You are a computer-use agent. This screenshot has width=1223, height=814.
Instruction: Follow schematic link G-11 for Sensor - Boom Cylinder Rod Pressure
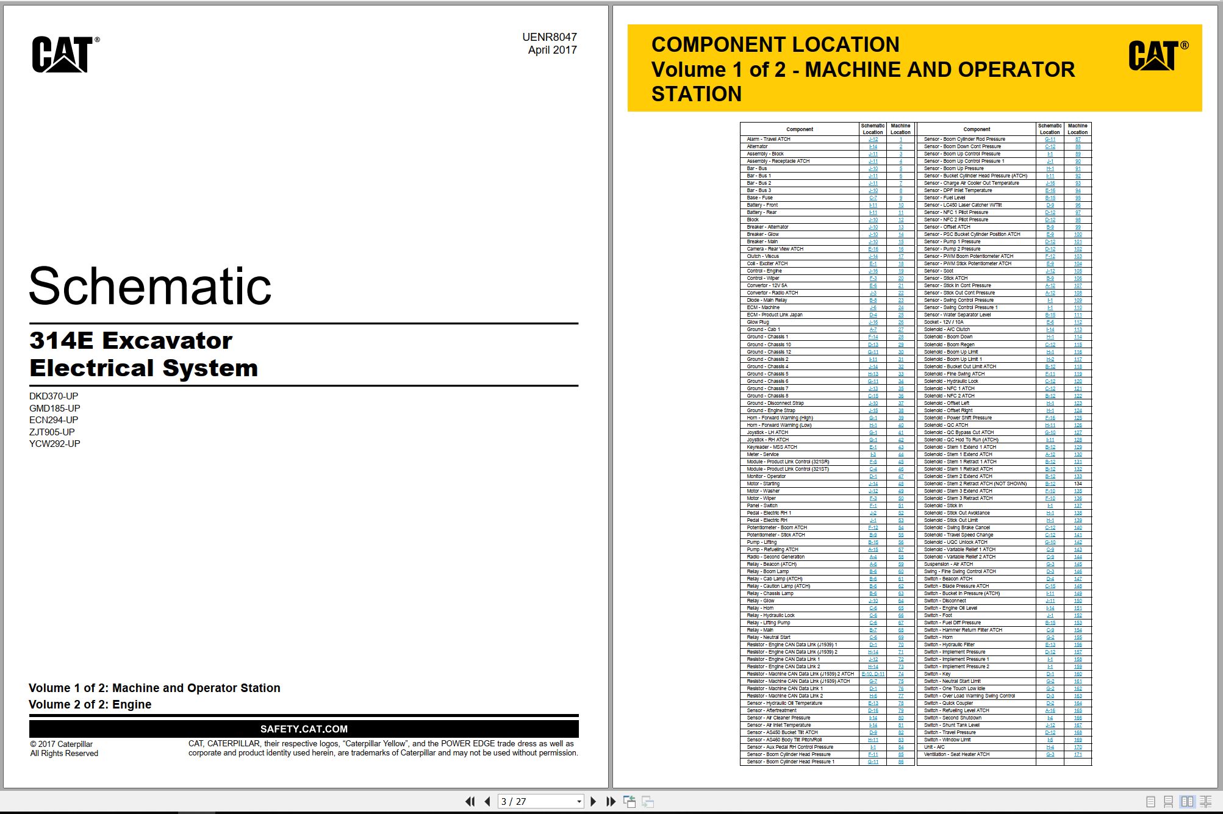[x=1050, y=140]
